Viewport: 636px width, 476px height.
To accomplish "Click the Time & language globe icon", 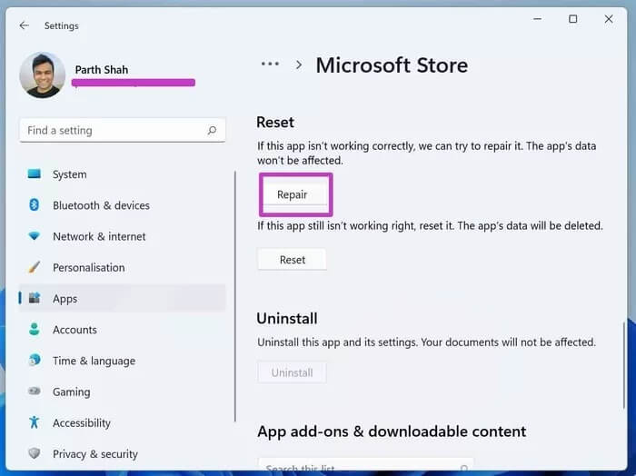I will pos(35,360).
